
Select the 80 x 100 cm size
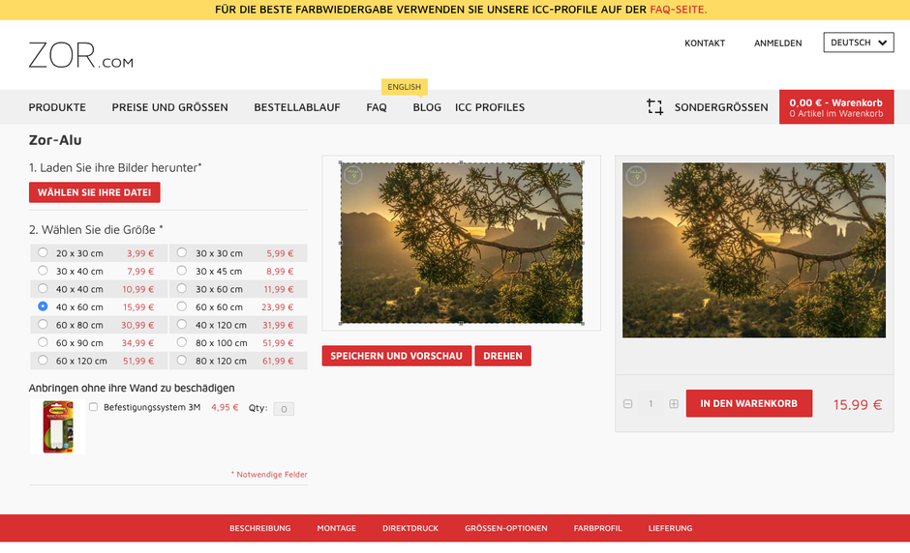point(182,342)
